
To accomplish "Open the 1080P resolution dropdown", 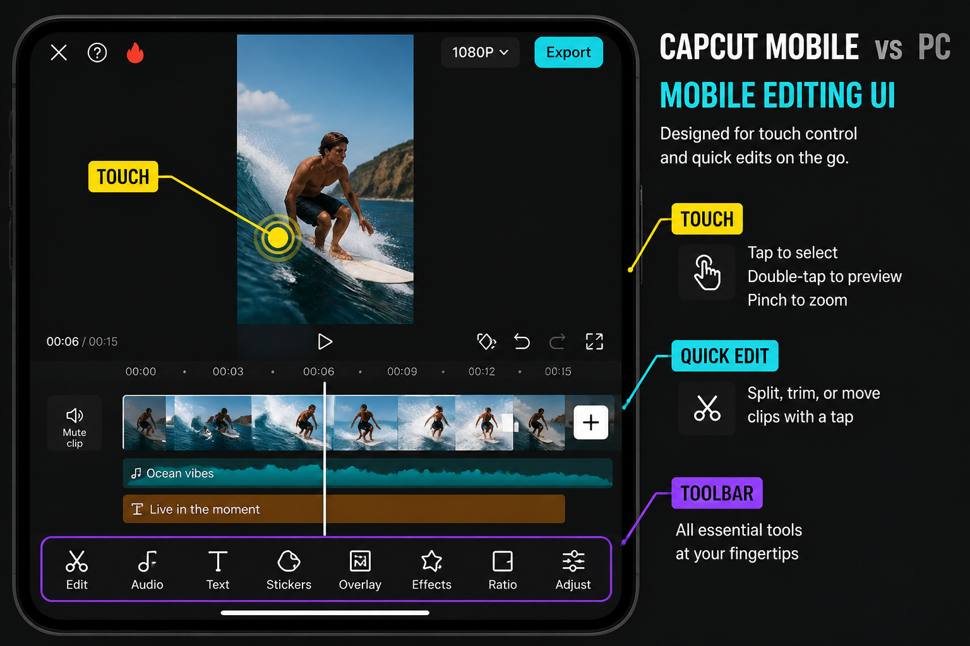I will click(x=480, y=52).
